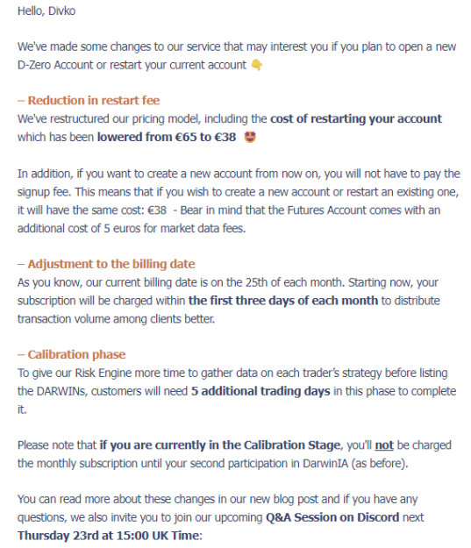471x548 pixels.
Task: Click the underlined word 'not'
Action: pos(384,445)
